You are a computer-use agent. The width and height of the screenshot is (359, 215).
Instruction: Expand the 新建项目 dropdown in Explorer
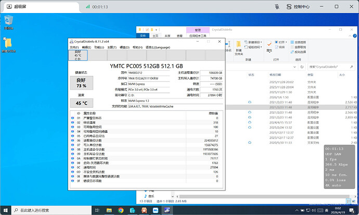(x=253, y=42)
